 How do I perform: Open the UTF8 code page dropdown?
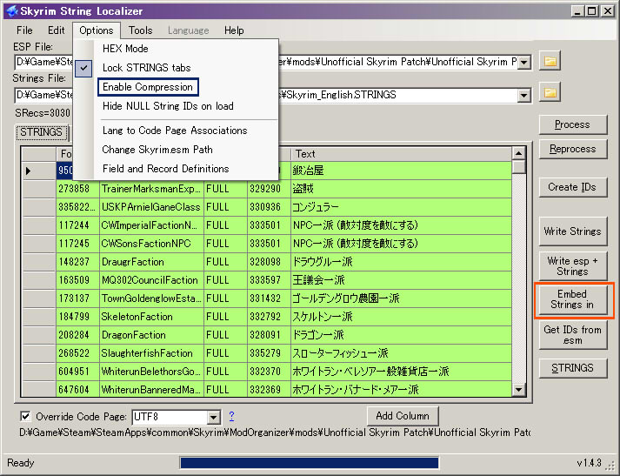pos(214,417)
